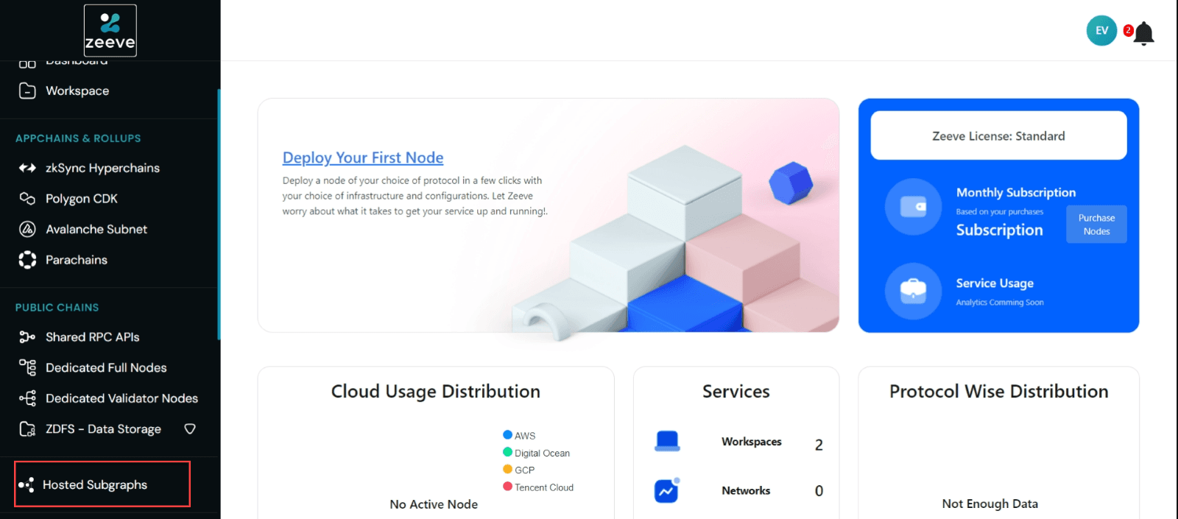Click the Tencent Cloud legend dot
The width and height of the screenshot is (1178, 519).
[507, 486]
